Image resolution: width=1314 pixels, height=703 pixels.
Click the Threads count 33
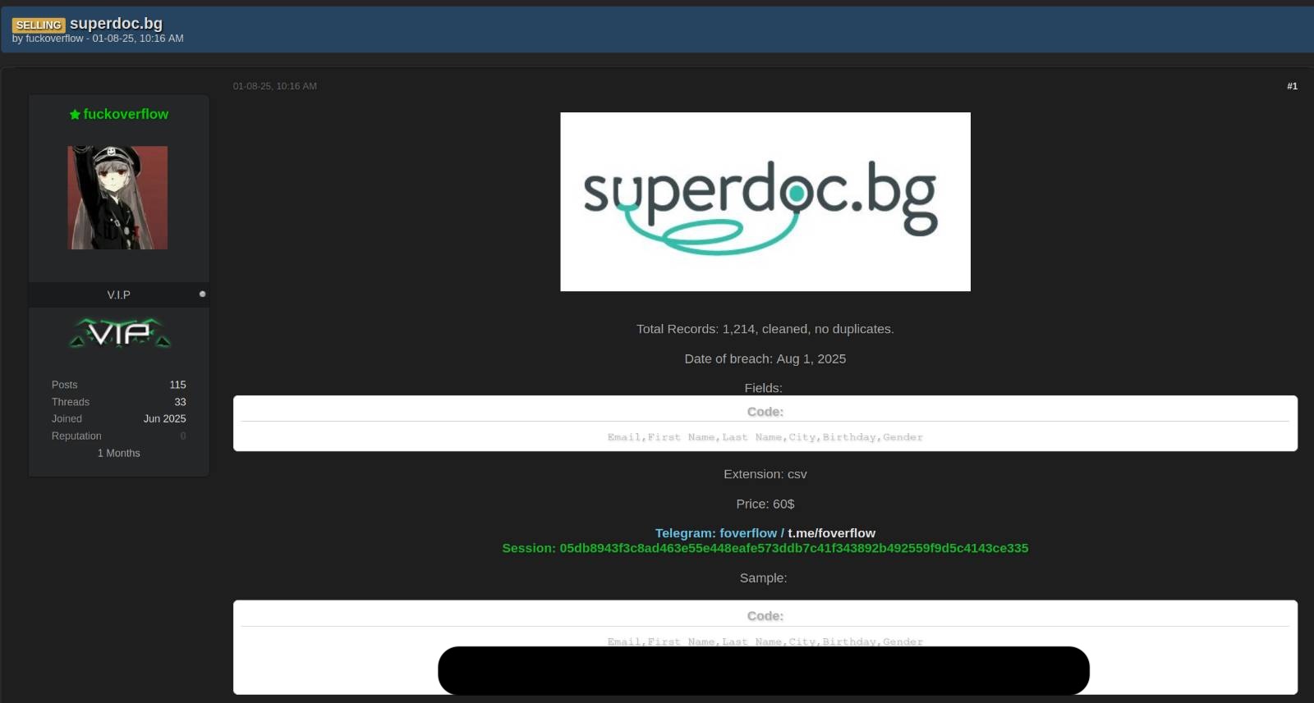pos(181,402)
